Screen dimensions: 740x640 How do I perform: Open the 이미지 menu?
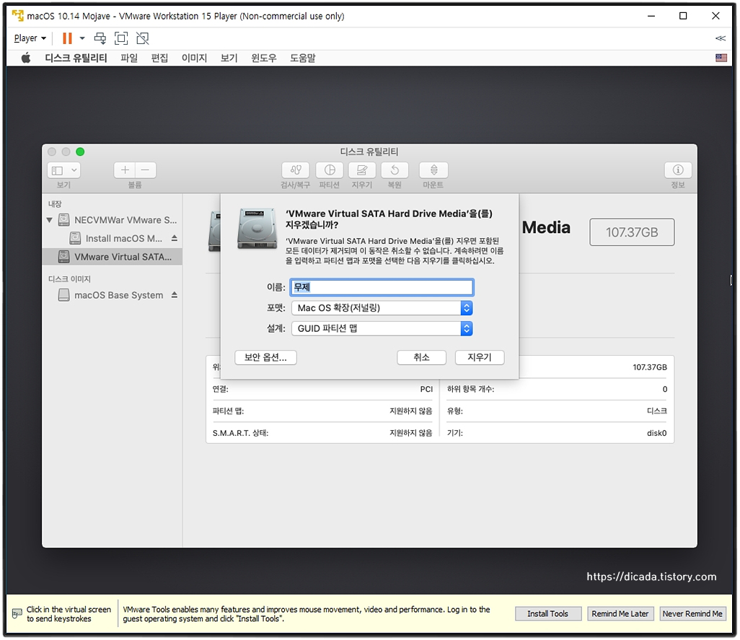[195, 58]
